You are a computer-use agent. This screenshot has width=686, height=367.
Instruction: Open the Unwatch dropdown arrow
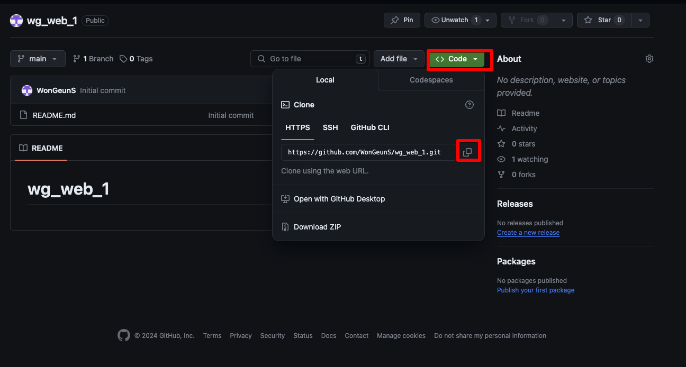488,20
